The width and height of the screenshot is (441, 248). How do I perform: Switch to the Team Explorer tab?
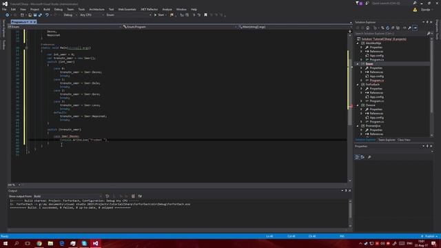(x=387, y=140)
